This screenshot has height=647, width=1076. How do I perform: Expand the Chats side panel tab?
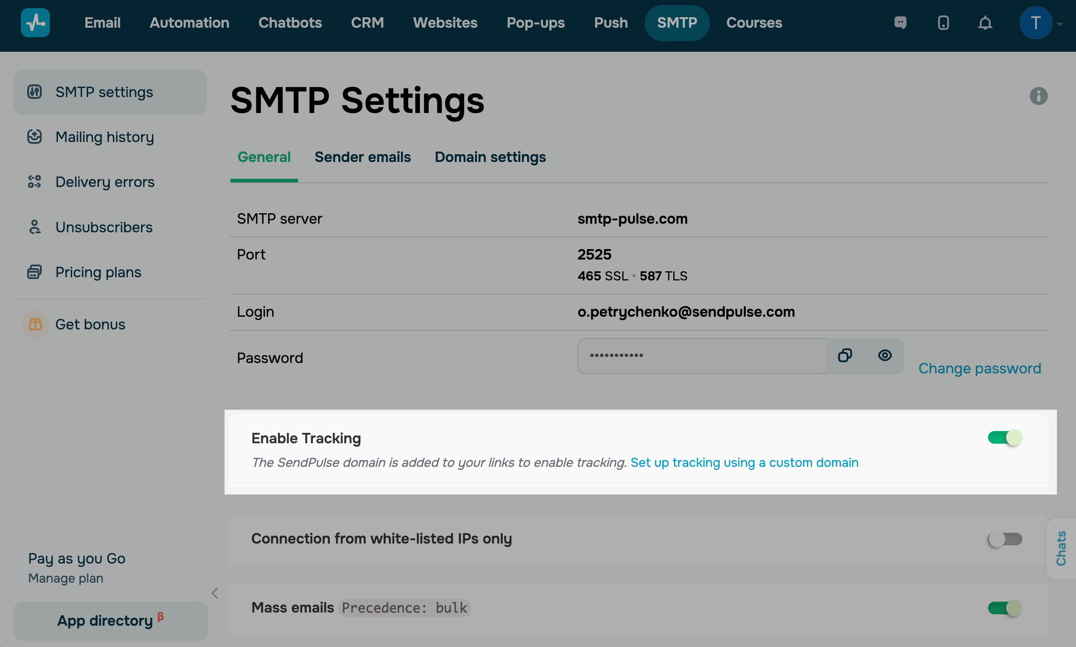(1061, 548)
